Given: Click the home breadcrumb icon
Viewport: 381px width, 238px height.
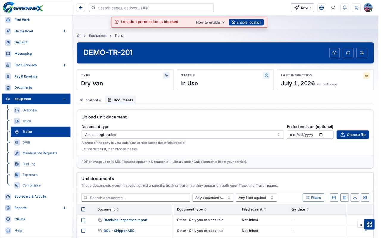Looking at the screenshot, I should (x=79, y=36).
